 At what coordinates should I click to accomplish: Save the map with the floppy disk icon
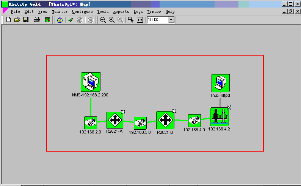pos(26,20)
